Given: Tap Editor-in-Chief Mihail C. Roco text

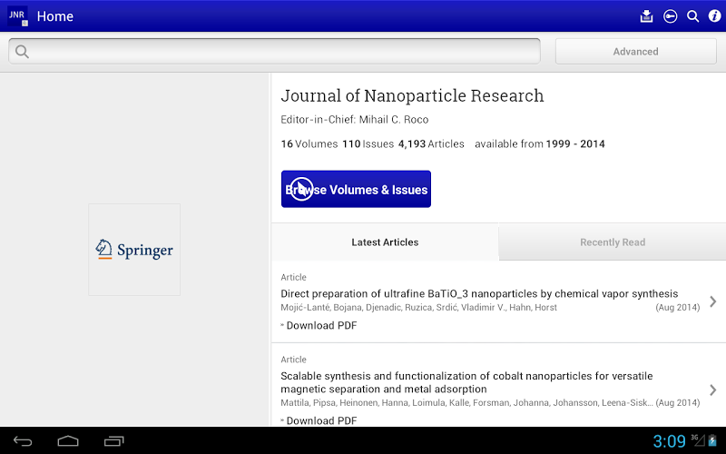Looking at the screenshot, I should (355, 120).
